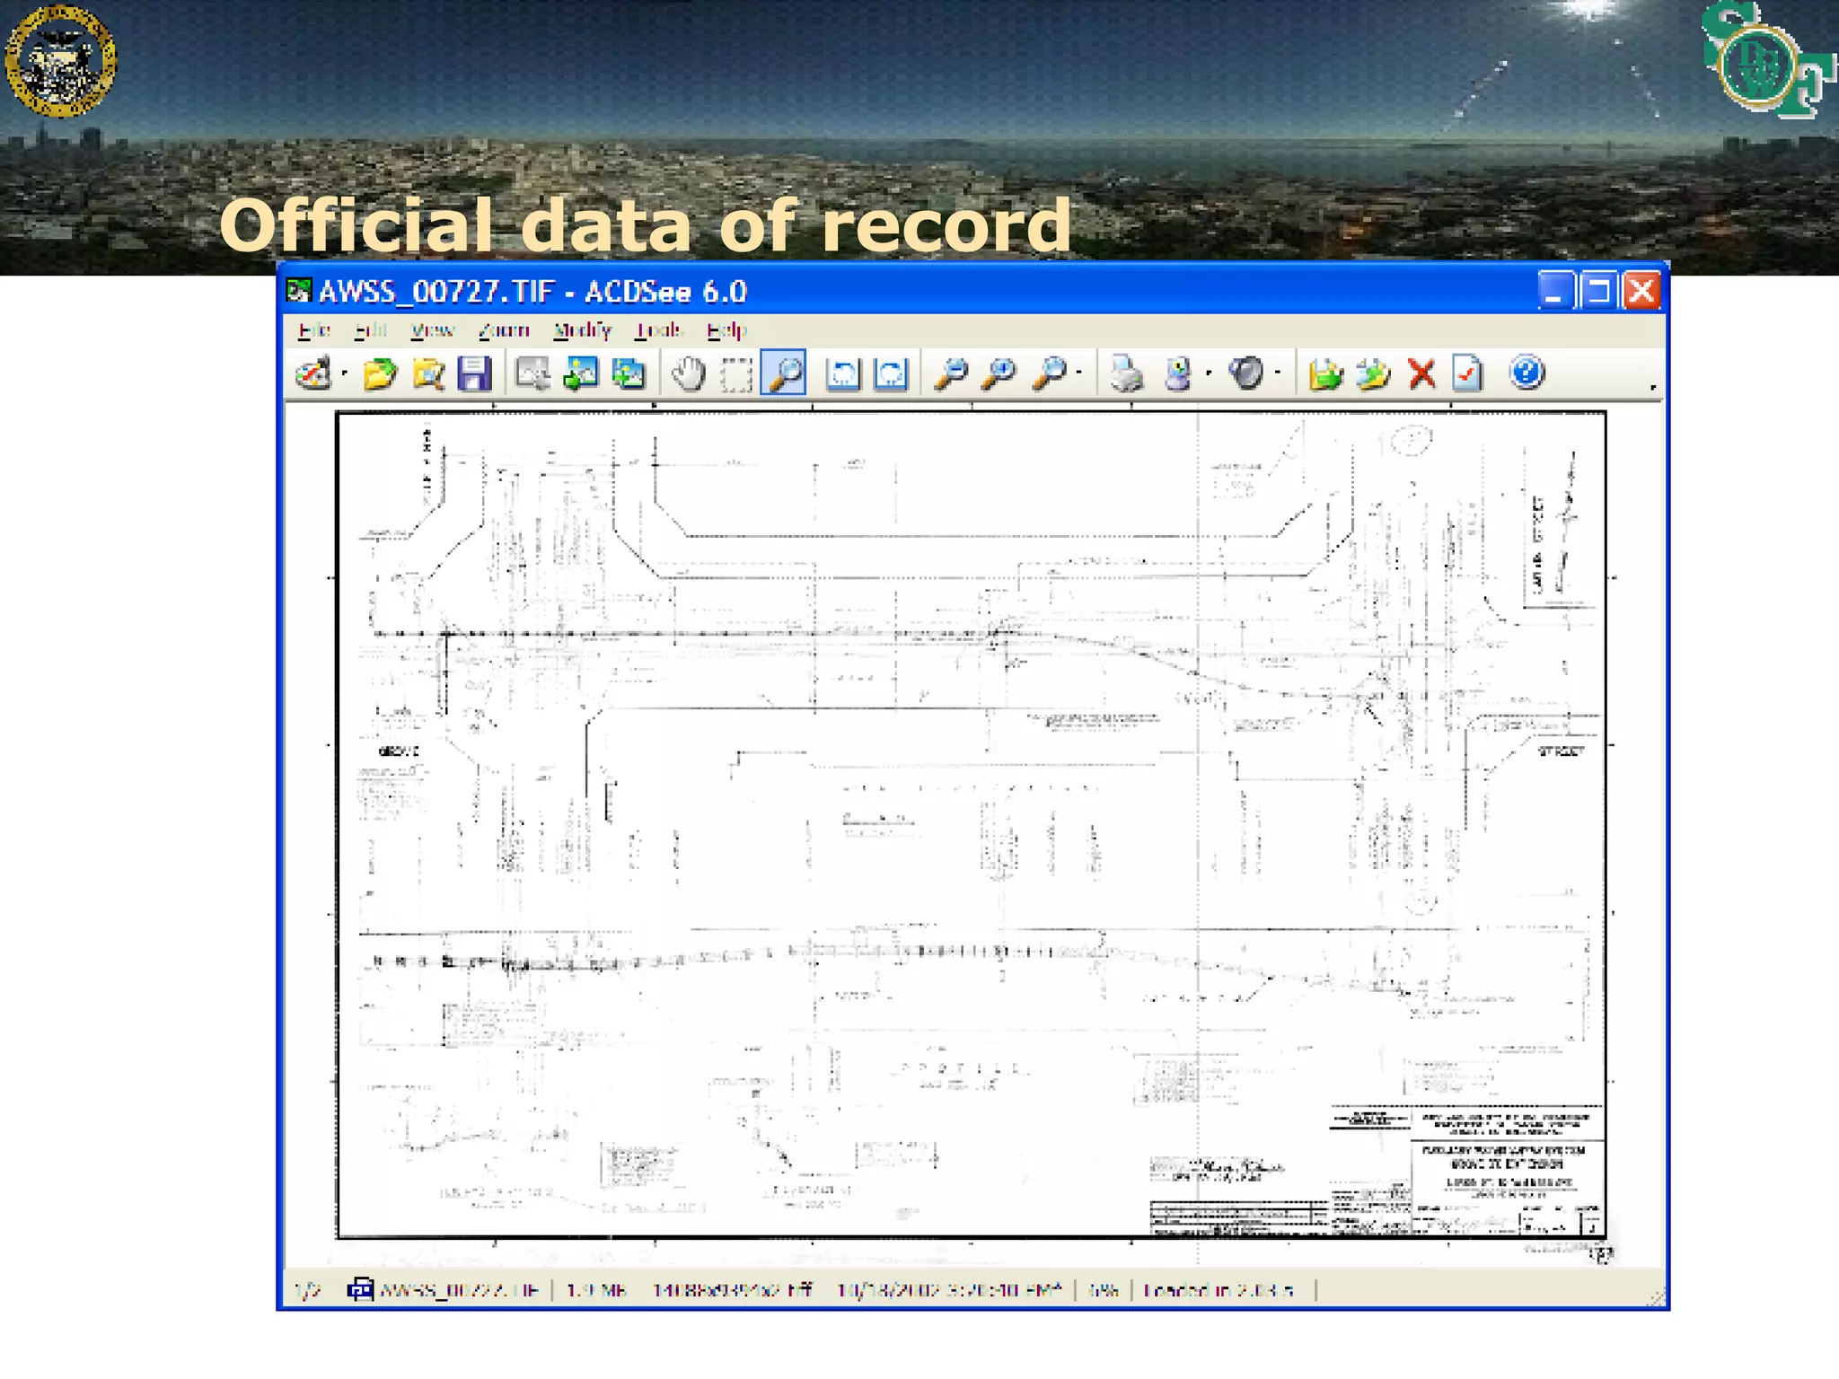
Task: Expand dropdown arrow beside editor palette icon
Action: point(345,373)
